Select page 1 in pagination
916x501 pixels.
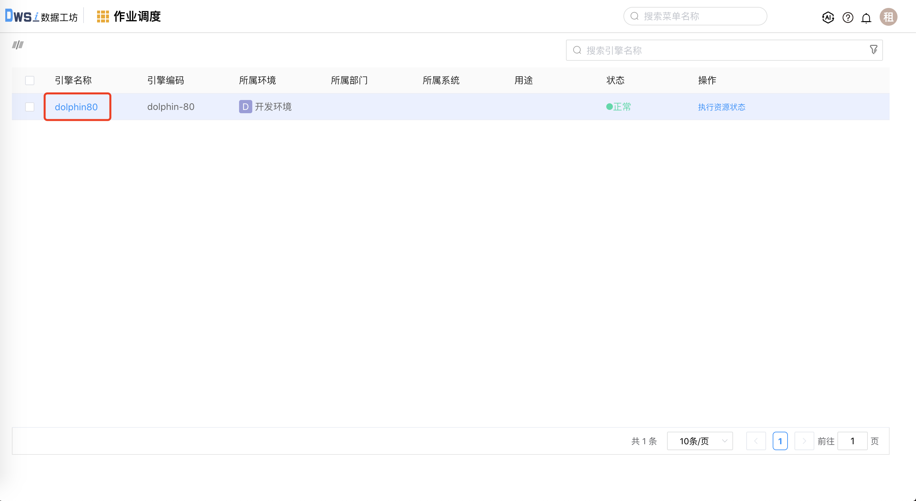click(x=780, y=441)
